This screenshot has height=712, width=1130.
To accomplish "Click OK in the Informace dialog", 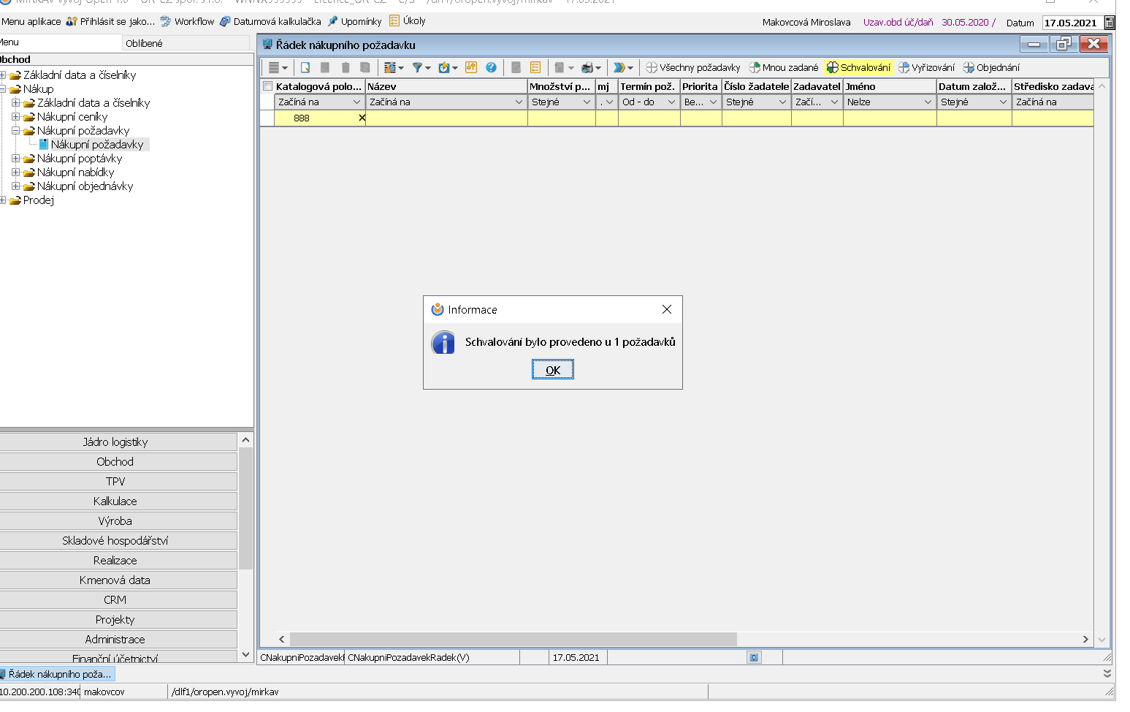I will coord(552,370).
